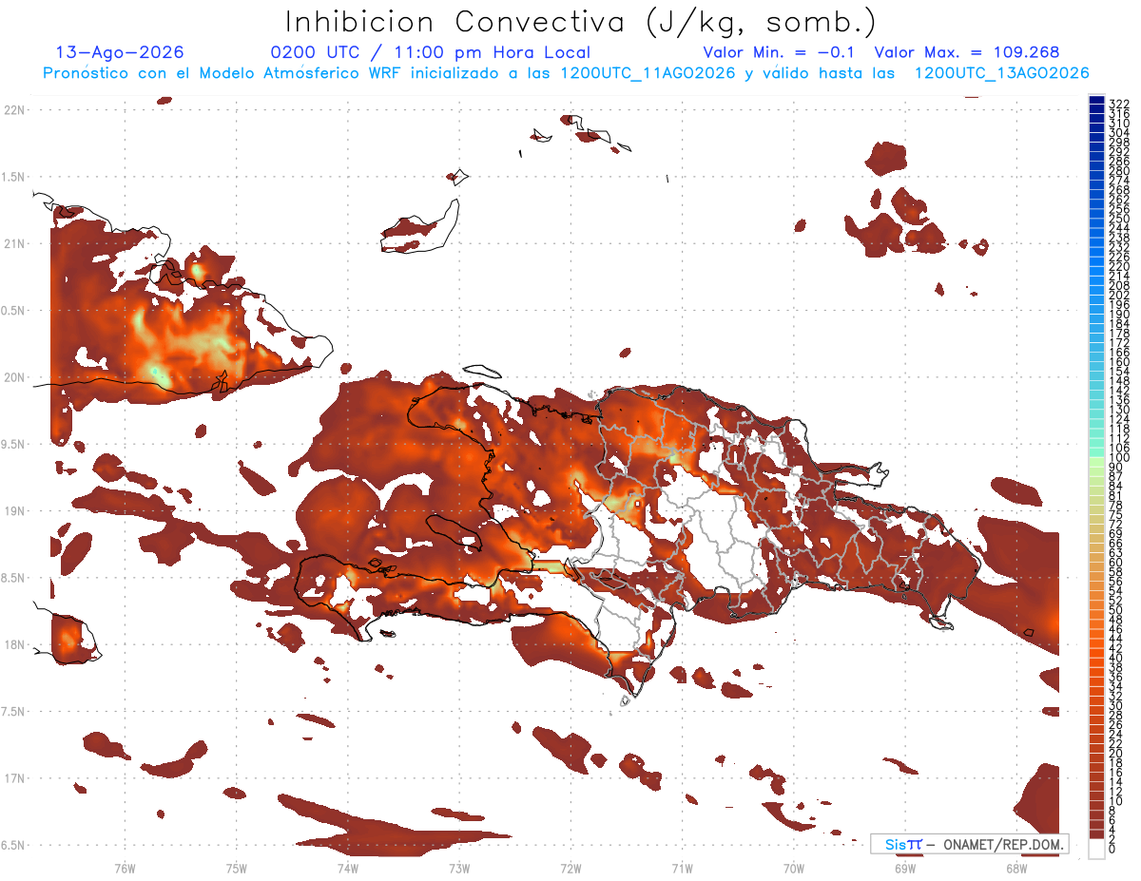Click the 75W longitude axis label
1141x881 pixels.
tap(236, 868)
